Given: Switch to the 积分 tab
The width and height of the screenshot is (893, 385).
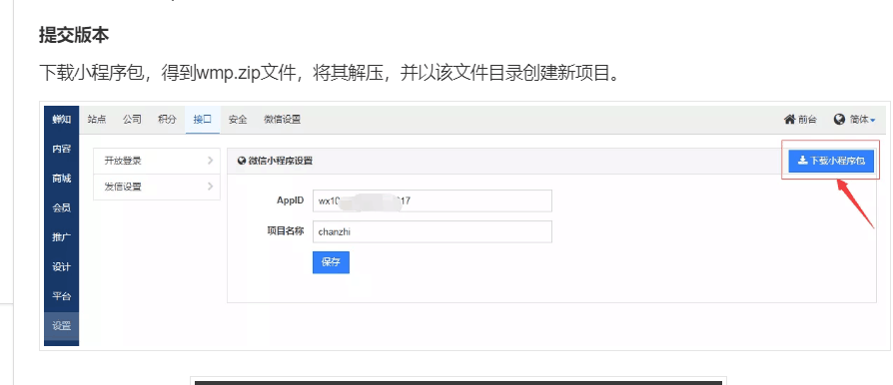Looking at the screenshot, I should click(168, 120).
